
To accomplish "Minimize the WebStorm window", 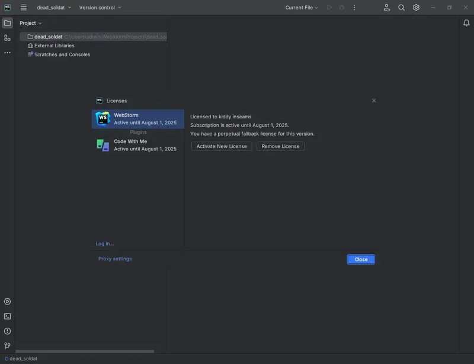I will click(433, 8).
